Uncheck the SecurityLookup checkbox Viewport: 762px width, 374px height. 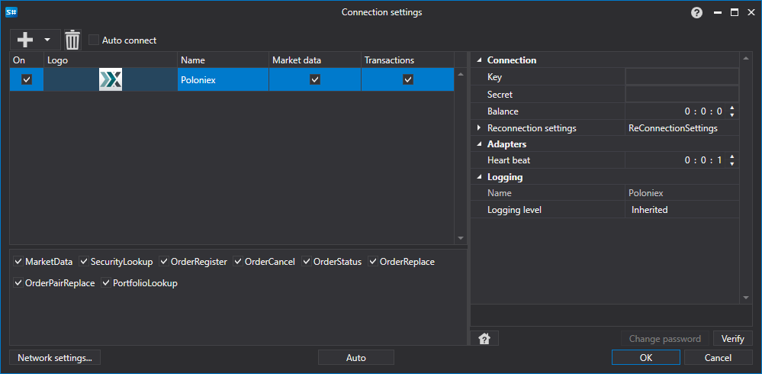84,262
